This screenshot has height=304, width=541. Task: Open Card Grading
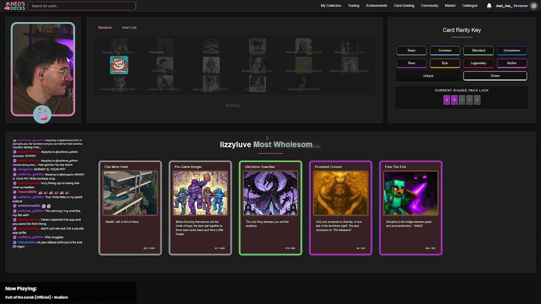click(404, 6)
